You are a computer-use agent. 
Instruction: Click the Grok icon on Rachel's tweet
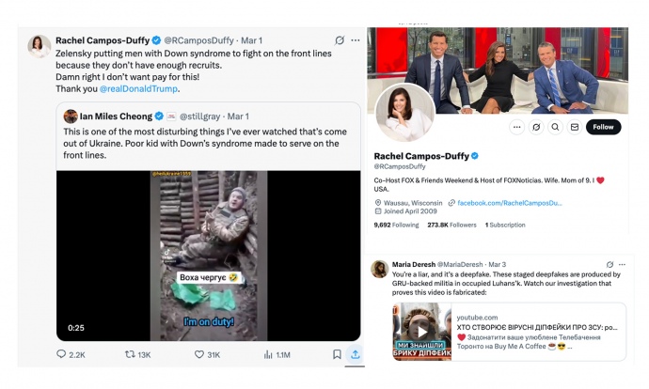[x=339, y=41]
